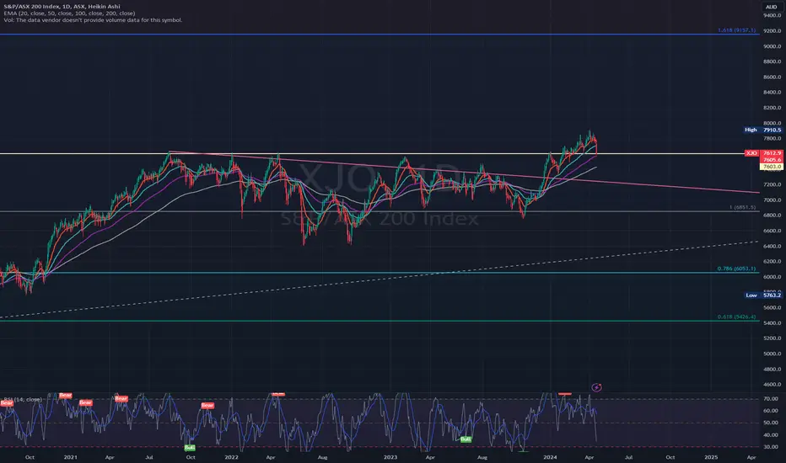786x463 pixels.
Task: Click the 30.00 RSI scale value
Action: 771,447
